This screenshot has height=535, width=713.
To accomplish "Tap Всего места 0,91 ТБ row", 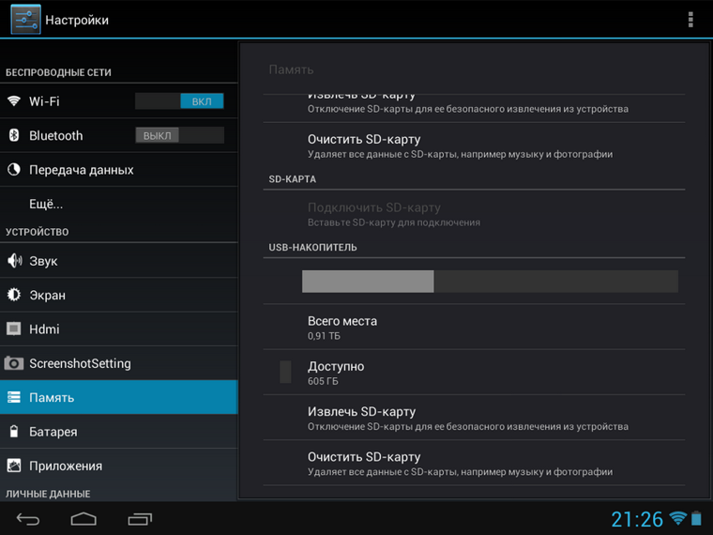I will pyautogui.click(x=474, y=327).
